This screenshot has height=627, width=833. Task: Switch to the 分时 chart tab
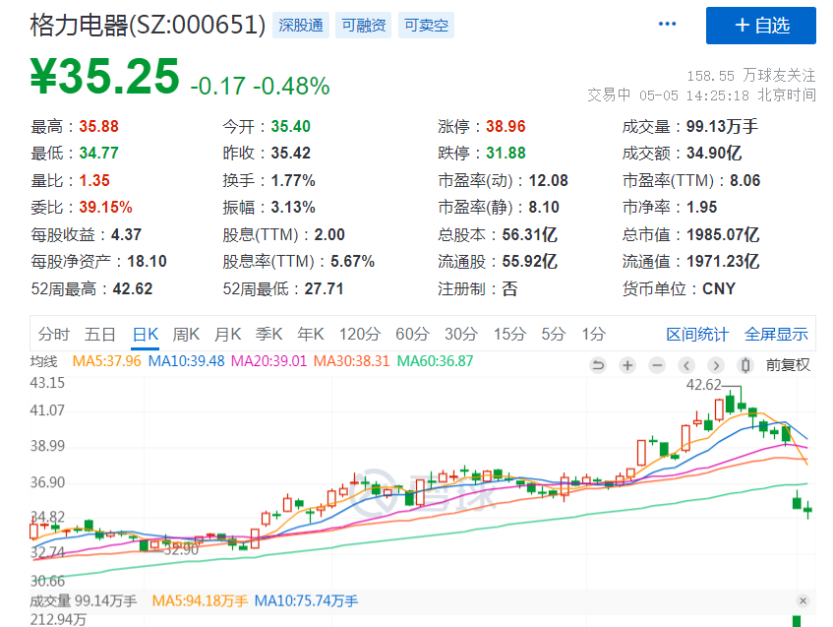54,334
